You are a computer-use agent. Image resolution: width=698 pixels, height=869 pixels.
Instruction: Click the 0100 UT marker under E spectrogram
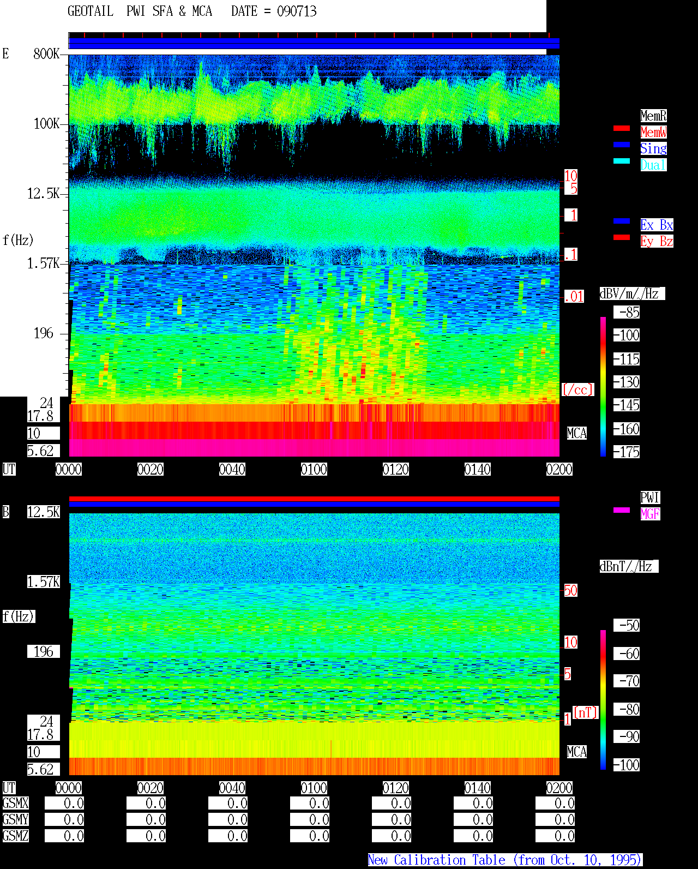pyautogui.click(x=314, y=469)
